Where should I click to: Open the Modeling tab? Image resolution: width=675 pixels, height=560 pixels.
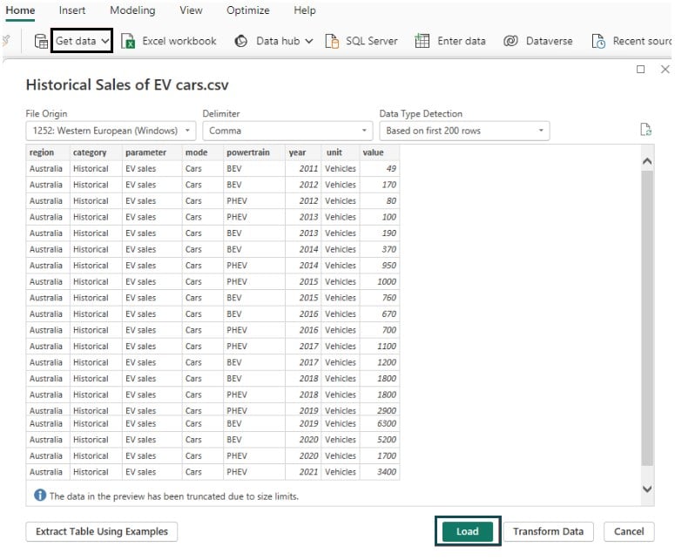click(132, 10)
